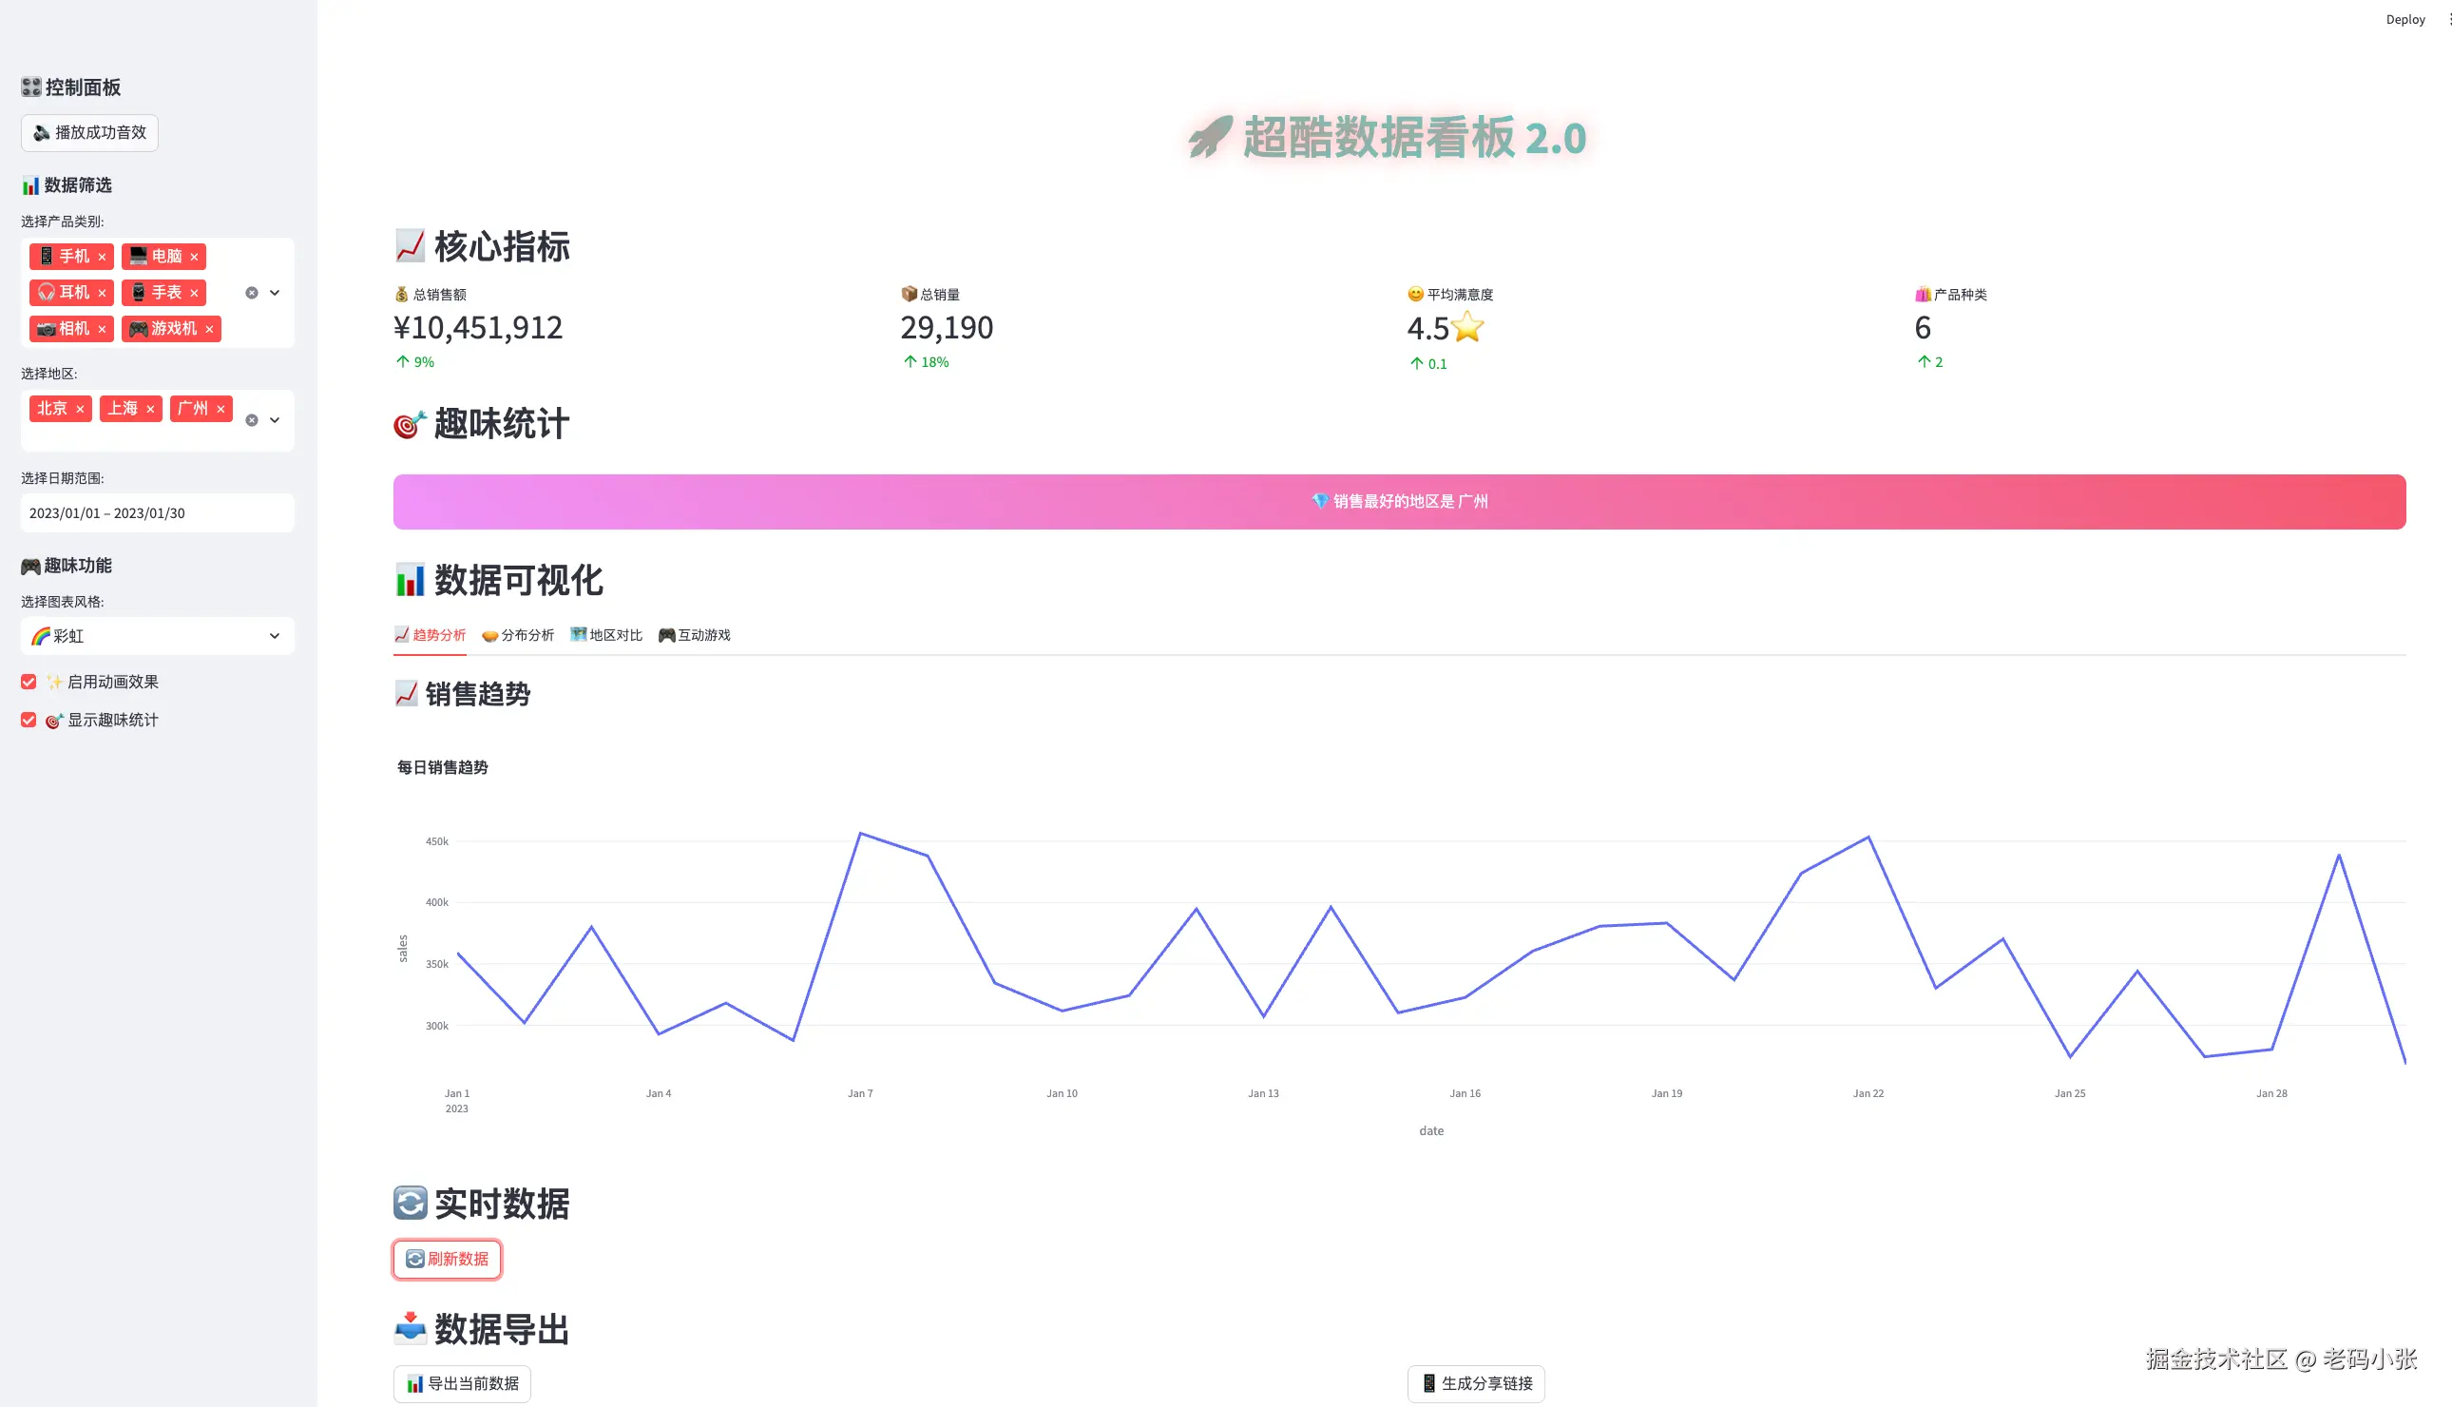Clear all selected product categories

(x=251, y=293)
